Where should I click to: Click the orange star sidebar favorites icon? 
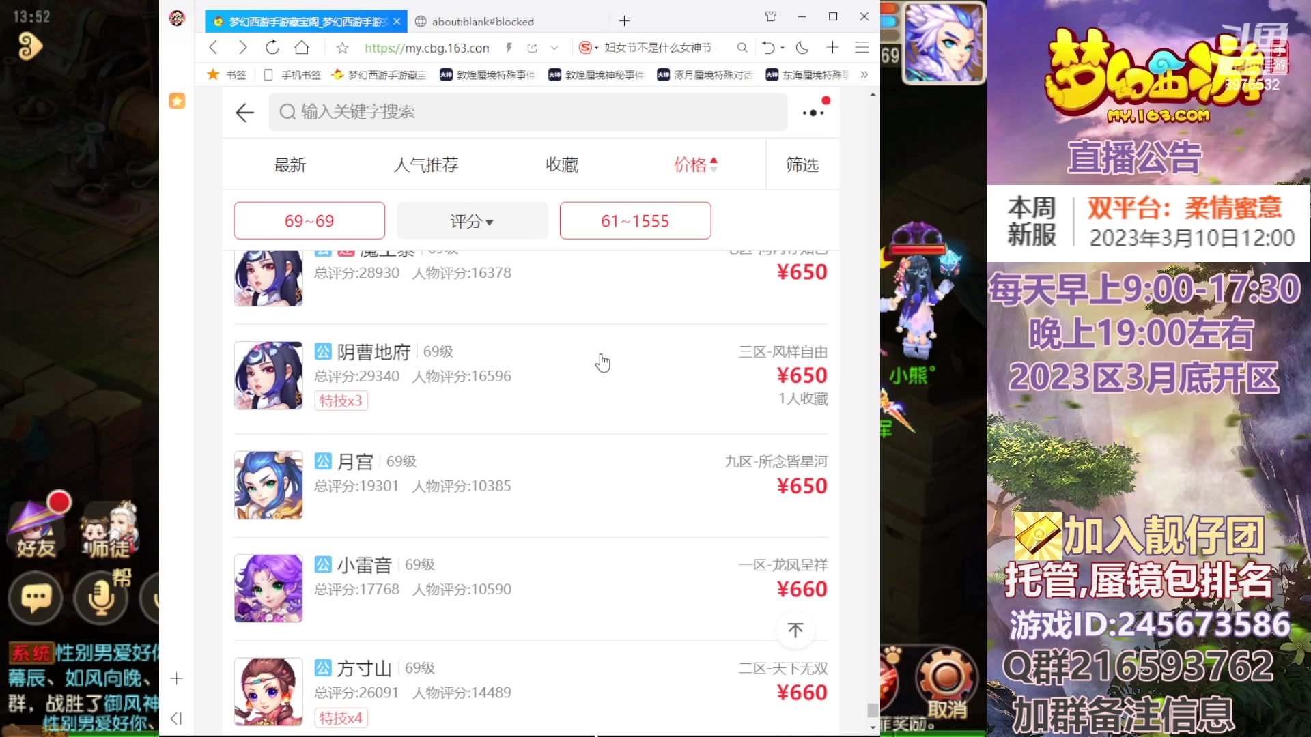[177, 101]
